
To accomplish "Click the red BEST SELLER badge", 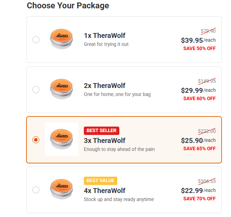I will 102,130.
